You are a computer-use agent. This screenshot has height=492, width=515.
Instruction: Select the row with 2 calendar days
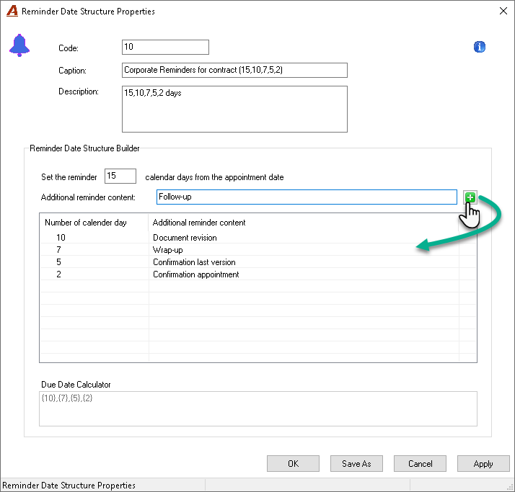tap(257, 274)
